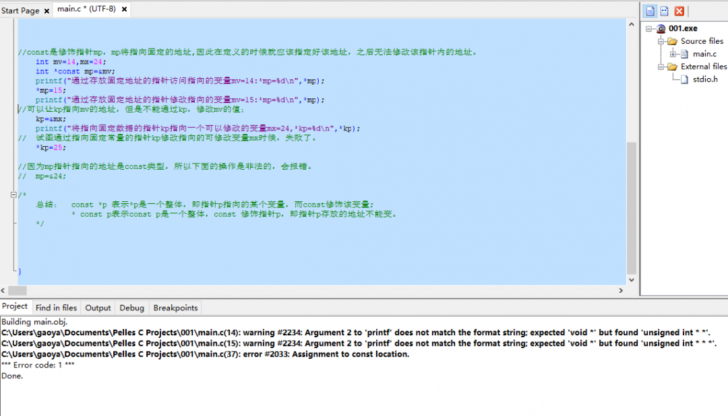Fold the block comment in code editor
The image size is (728, 416).
tap(13, 195)
